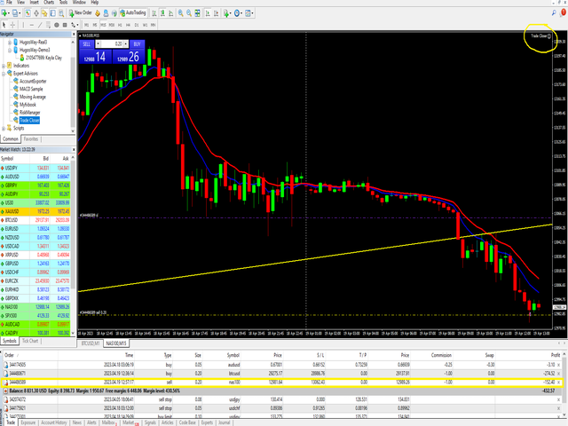
Task: Zoom out on the chart
Action: coord(189,13)
